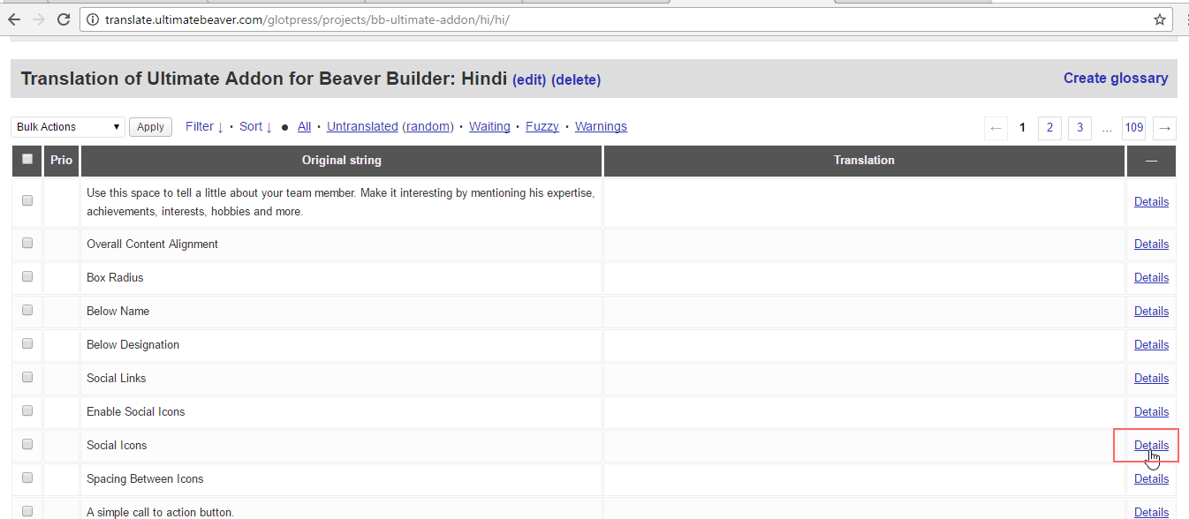Expand the Sort options

coord(255,126)
